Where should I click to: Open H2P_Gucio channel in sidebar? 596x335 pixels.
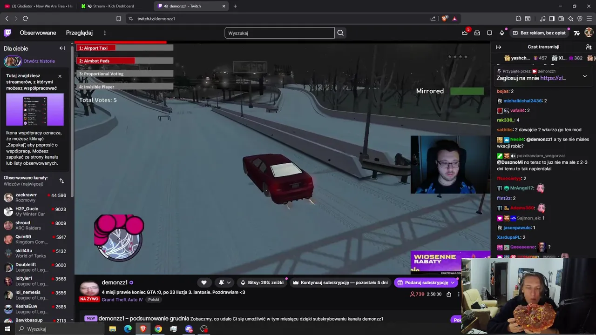35,211
